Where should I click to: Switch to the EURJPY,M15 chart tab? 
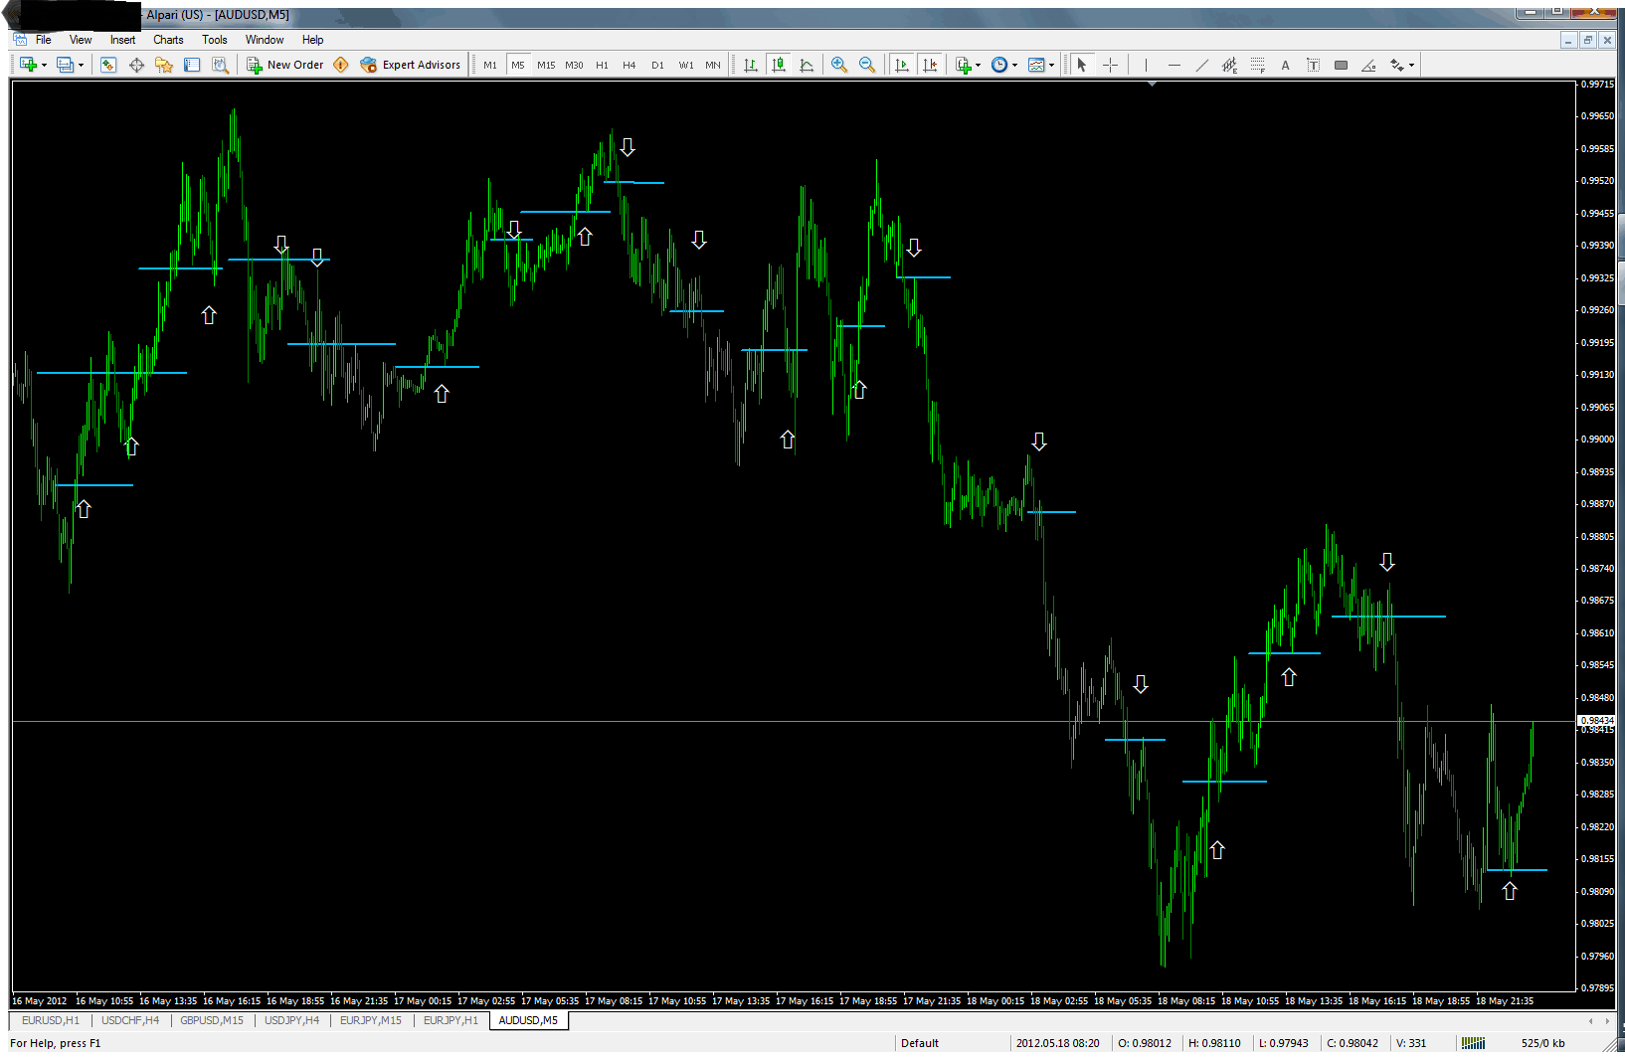[371, 1020]
